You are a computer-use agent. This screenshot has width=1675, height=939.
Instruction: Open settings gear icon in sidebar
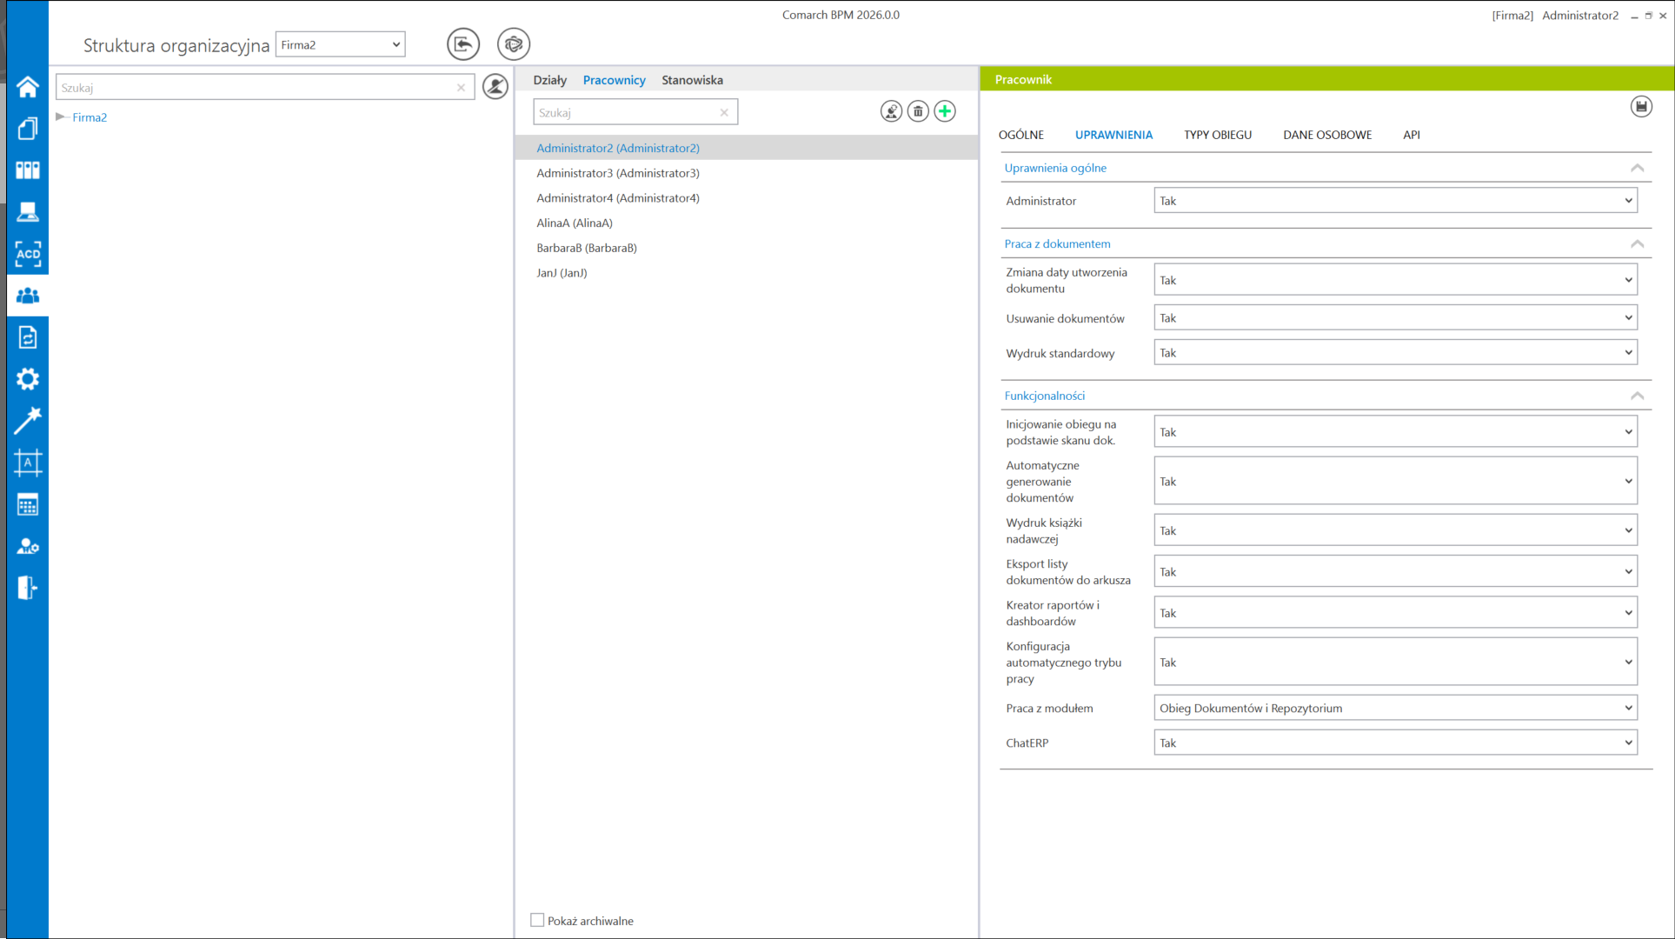tap(28, 379)
